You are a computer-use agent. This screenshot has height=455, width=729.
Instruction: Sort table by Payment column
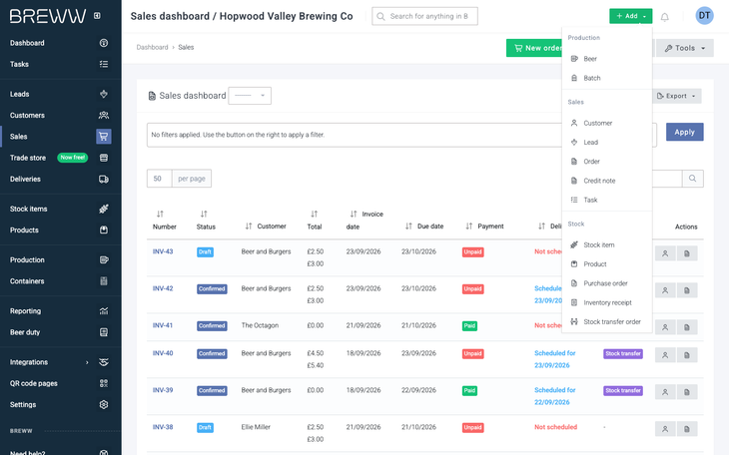[x=484, y=227]
